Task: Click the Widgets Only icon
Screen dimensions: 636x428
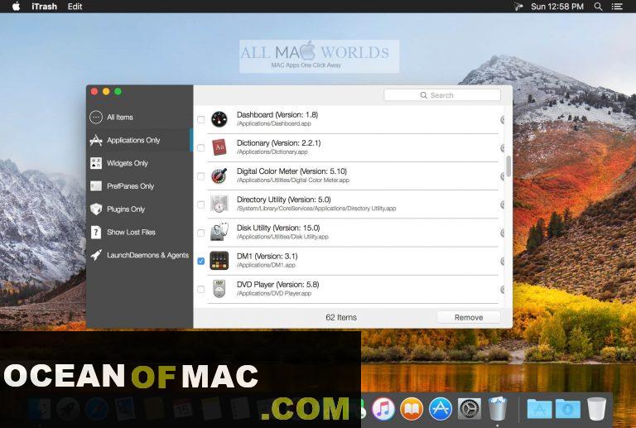Action: click(96, 163)
